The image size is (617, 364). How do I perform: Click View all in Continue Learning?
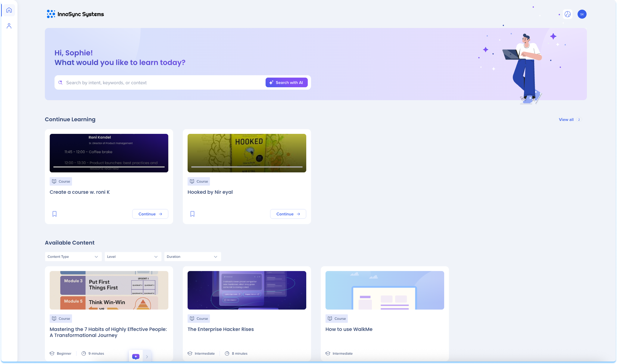click(x=566, y=119)
